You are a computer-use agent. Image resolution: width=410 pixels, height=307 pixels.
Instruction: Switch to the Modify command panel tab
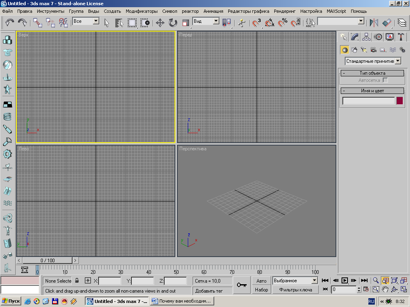tap(355, 37)
